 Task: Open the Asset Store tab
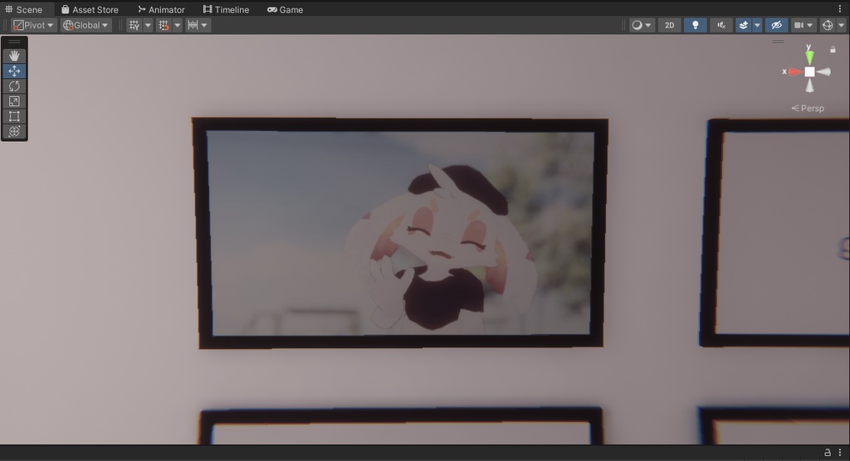(x=90, y=9)
